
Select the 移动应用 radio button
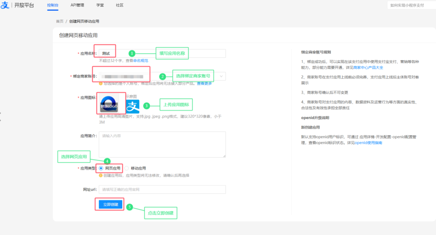[127, 168]
